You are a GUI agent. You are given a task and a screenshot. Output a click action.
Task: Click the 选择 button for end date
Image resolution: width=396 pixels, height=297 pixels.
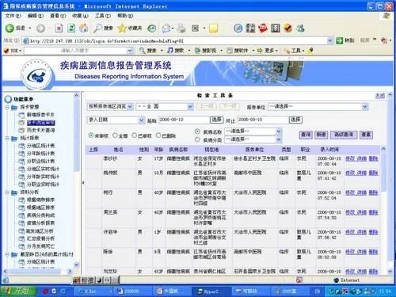(x=295, y=120)
